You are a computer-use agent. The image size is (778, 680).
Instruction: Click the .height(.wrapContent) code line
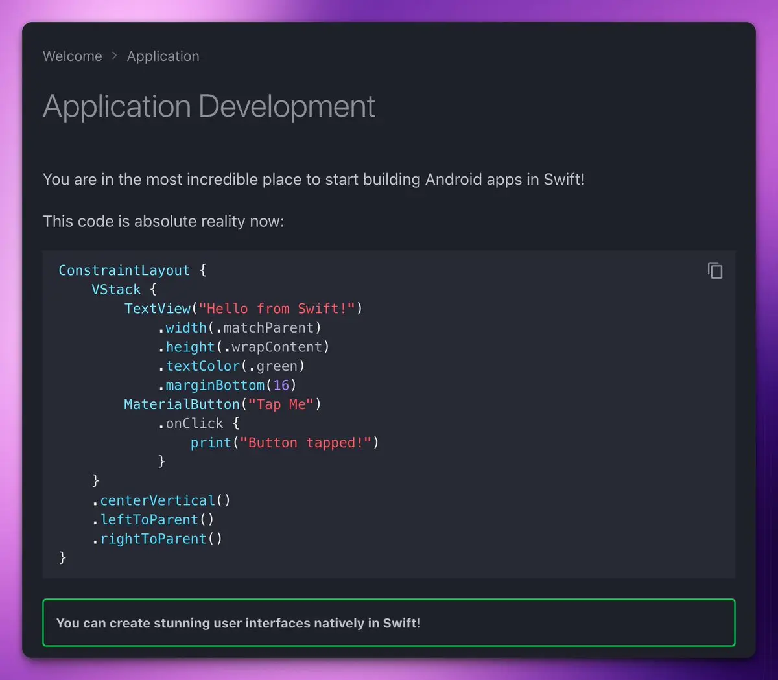coord(243,347)
